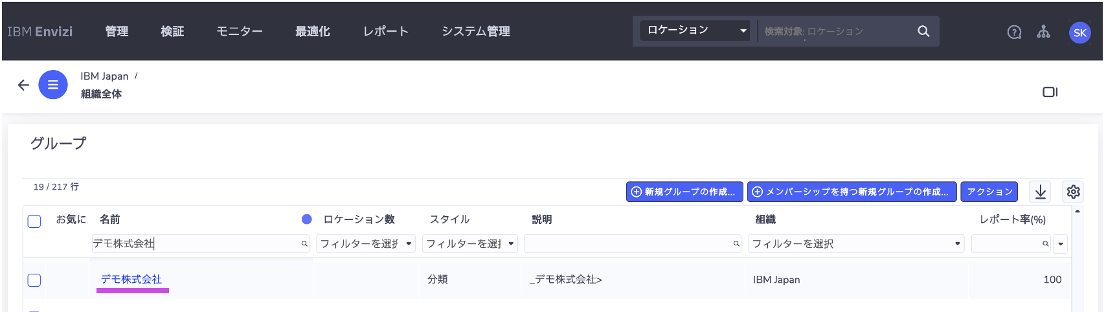Open the blue hamburger menu button
The width and height of the screenshot is (1106, 312).
pyautogui.click(x=53, y=85)
